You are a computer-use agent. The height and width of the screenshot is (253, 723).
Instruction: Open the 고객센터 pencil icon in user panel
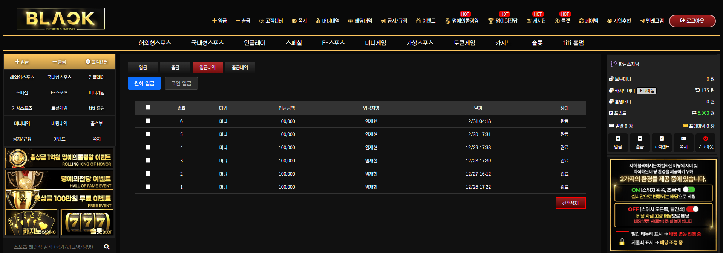point(662,139)
